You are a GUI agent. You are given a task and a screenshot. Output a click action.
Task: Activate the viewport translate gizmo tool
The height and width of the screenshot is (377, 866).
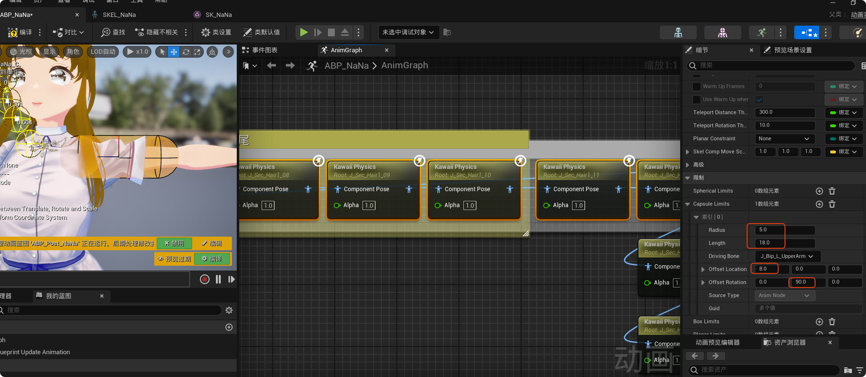point(174,52)
